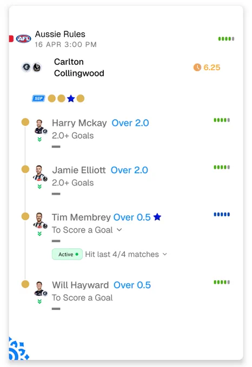The width and height of the screenshot is (252, 367).
Task: Toggle the Active status badge
Action: coord(67,254)
